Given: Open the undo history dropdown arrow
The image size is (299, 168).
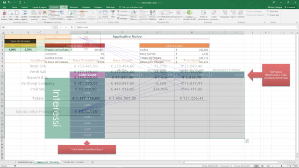Looking at the screenshot, I should coord(12,2).
